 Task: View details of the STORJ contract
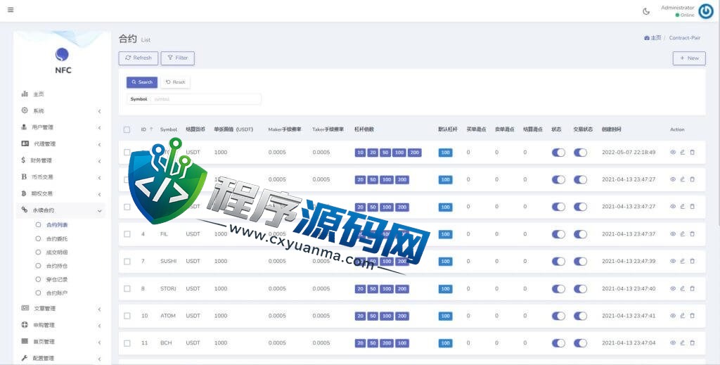click(673, 289)
